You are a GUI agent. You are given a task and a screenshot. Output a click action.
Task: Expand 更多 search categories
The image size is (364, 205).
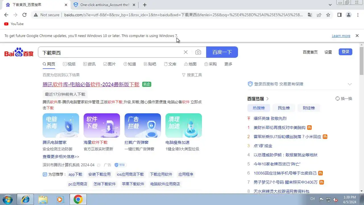pyautogui.click(x=228, y=64)
